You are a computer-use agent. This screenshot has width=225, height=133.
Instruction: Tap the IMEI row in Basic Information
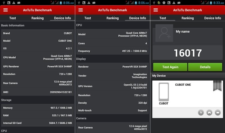tap(37, 92)
